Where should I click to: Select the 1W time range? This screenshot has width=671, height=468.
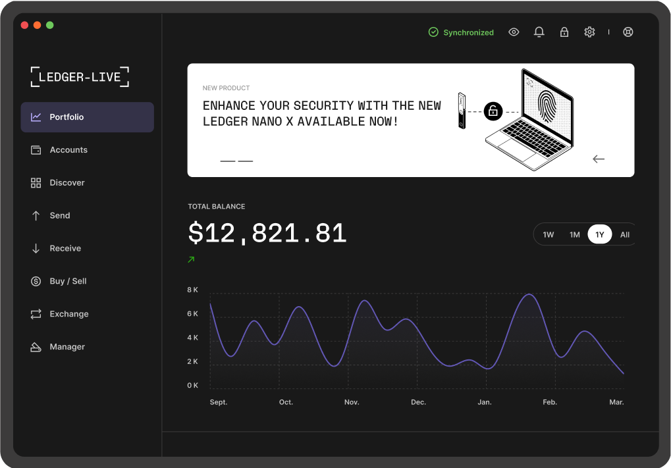coord(548,234)
